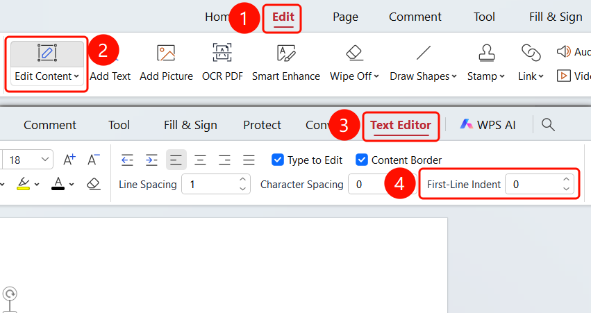
Task: Open the WPS AI tab
Action: click(x=488, y=125)
